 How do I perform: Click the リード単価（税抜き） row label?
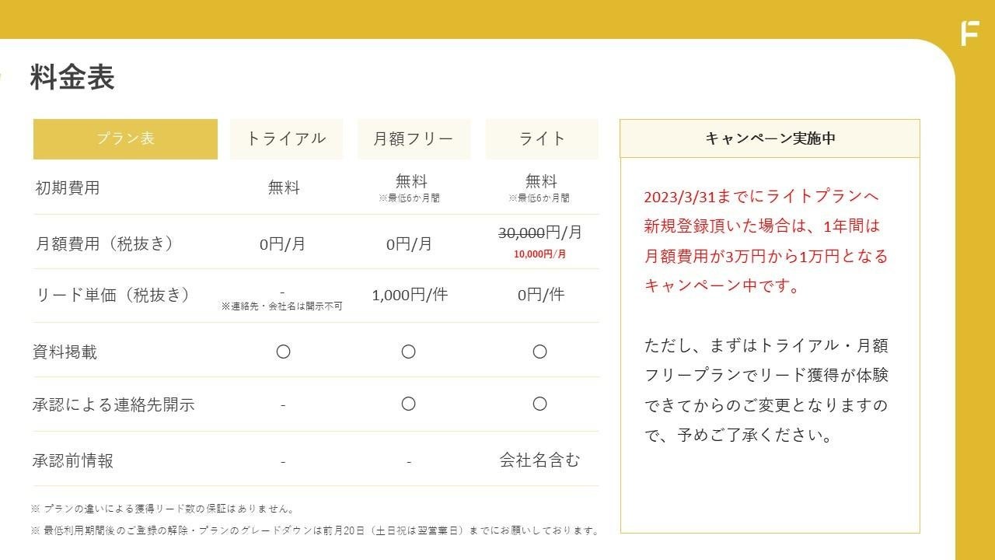[x=113, y=295]
